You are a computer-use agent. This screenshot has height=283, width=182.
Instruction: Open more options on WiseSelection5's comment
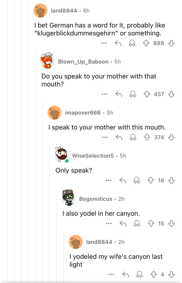(x=108, y=180)
